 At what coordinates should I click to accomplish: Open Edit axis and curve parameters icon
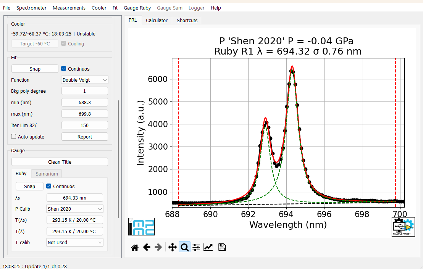pyautogui.click(x=208, y=247)
